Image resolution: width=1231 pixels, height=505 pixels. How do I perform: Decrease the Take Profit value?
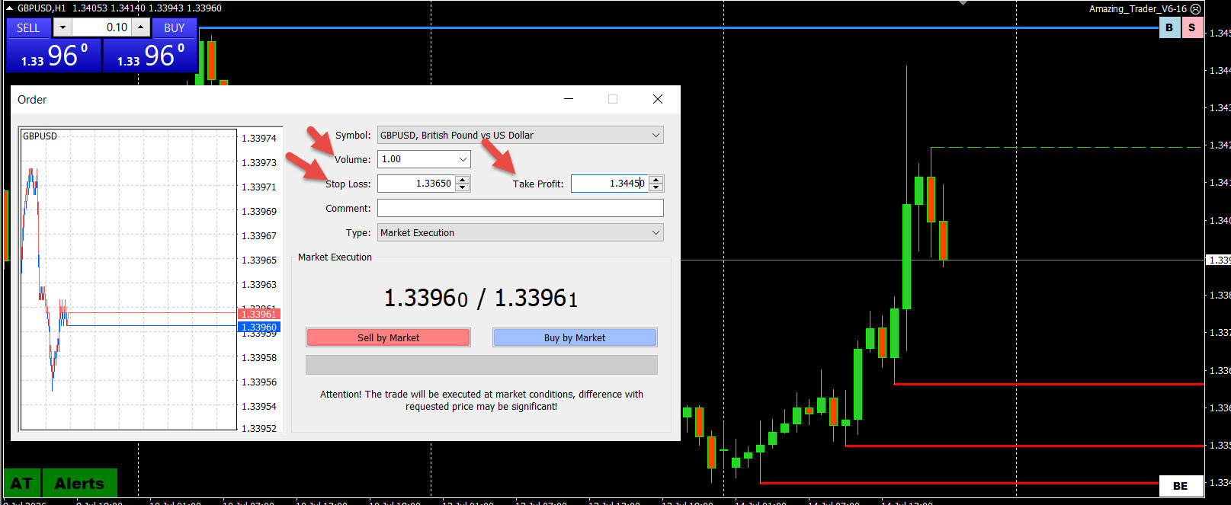[x=656, y=187]
